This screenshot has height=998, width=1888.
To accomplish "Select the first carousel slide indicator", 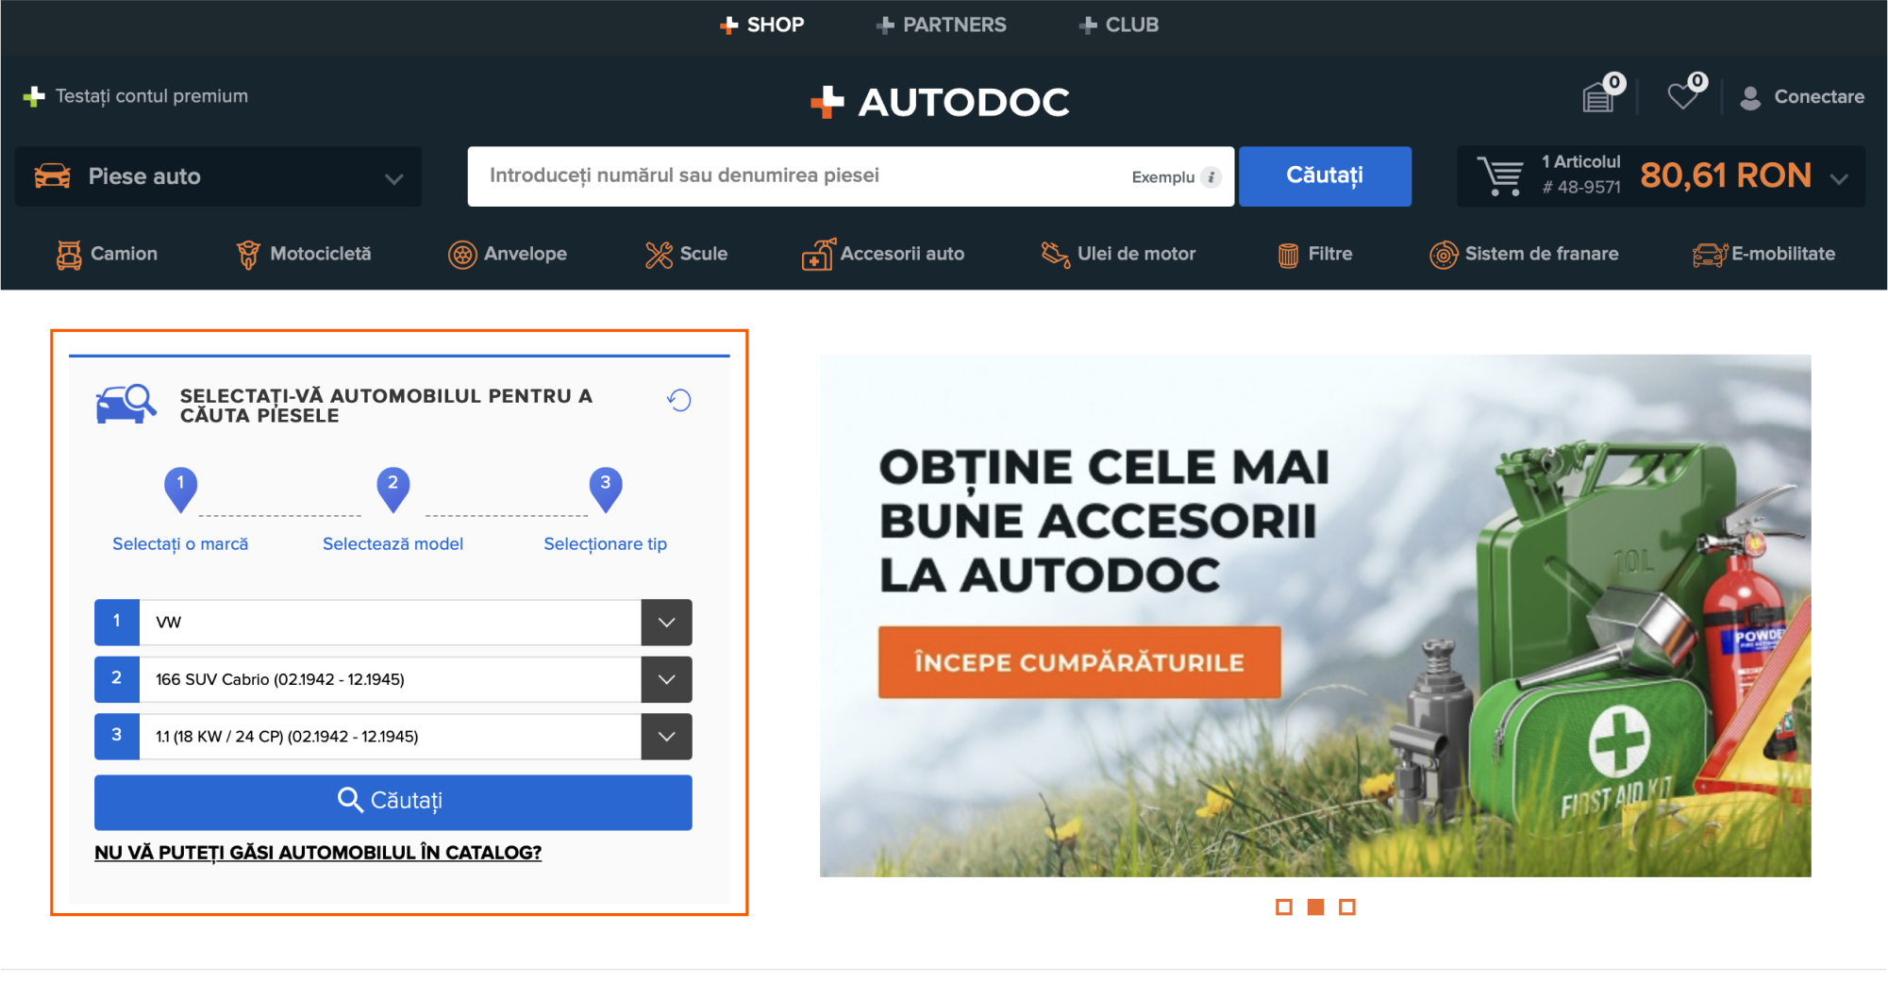I will tap(1283, 907).
